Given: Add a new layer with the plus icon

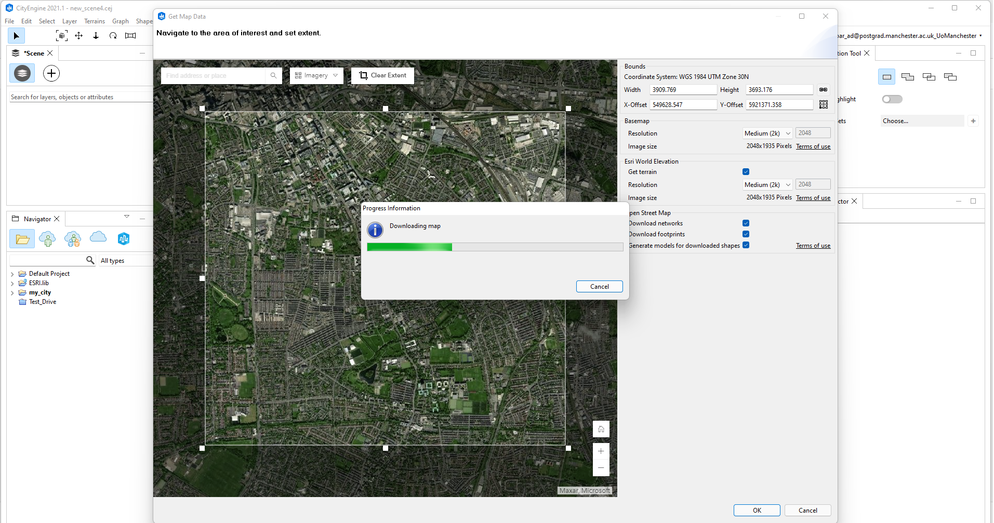Looking at the screenshot, I should click(51, 73).
